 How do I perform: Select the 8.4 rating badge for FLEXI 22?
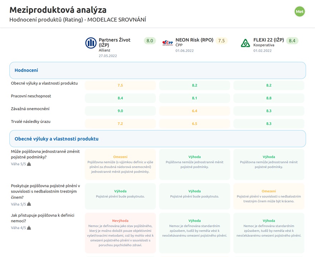point(292,41)
